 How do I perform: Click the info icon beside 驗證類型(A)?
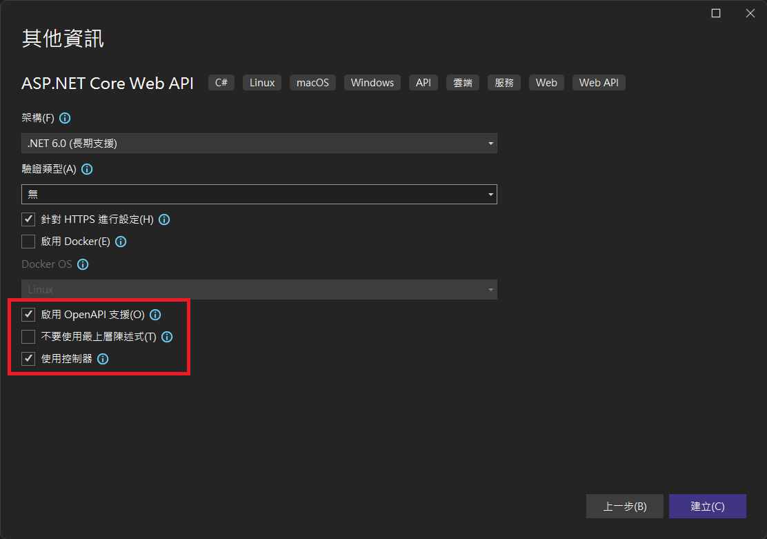point(87,169)
